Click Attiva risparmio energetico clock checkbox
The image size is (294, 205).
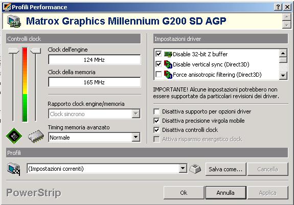tap(156, 139)
